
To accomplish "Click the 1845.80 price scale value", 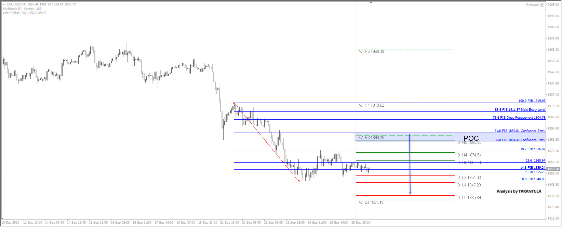I will tap(553, 185).
